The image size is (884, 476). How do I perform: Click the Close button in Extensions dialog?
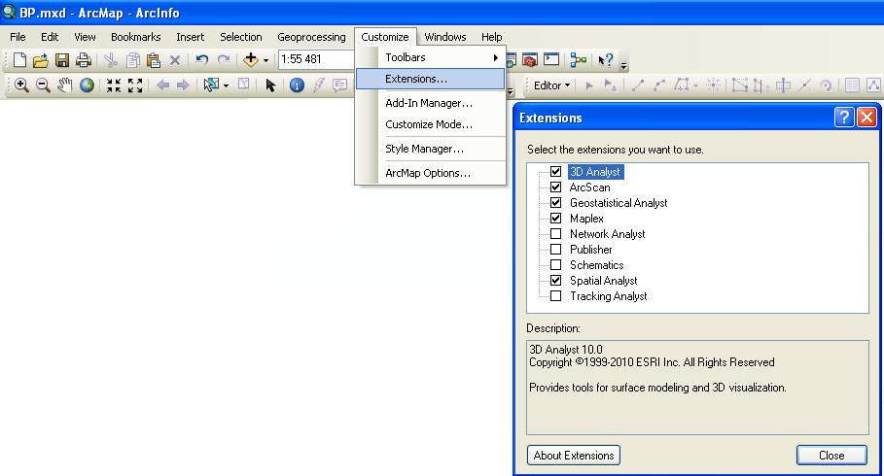(x=831, y=456)
